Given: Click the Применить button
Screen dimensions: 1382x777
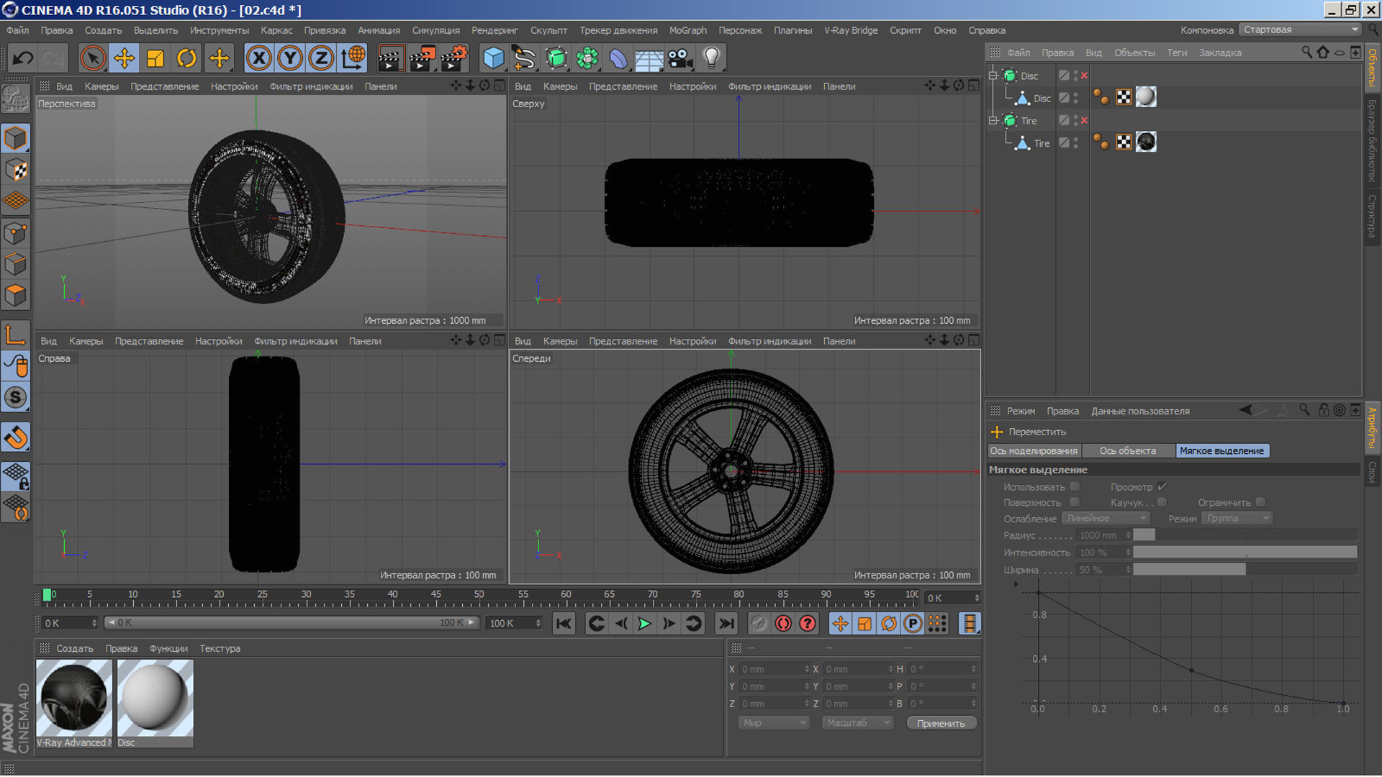Looking at the screenshot, I should point(941,724).
